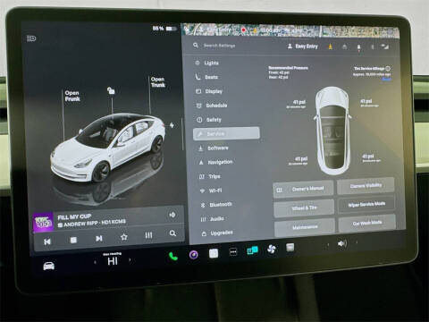The width and height of the screenshot is (429, 322).
Task: Open the teal app icon in bottom bar
Action: (253, 250)
